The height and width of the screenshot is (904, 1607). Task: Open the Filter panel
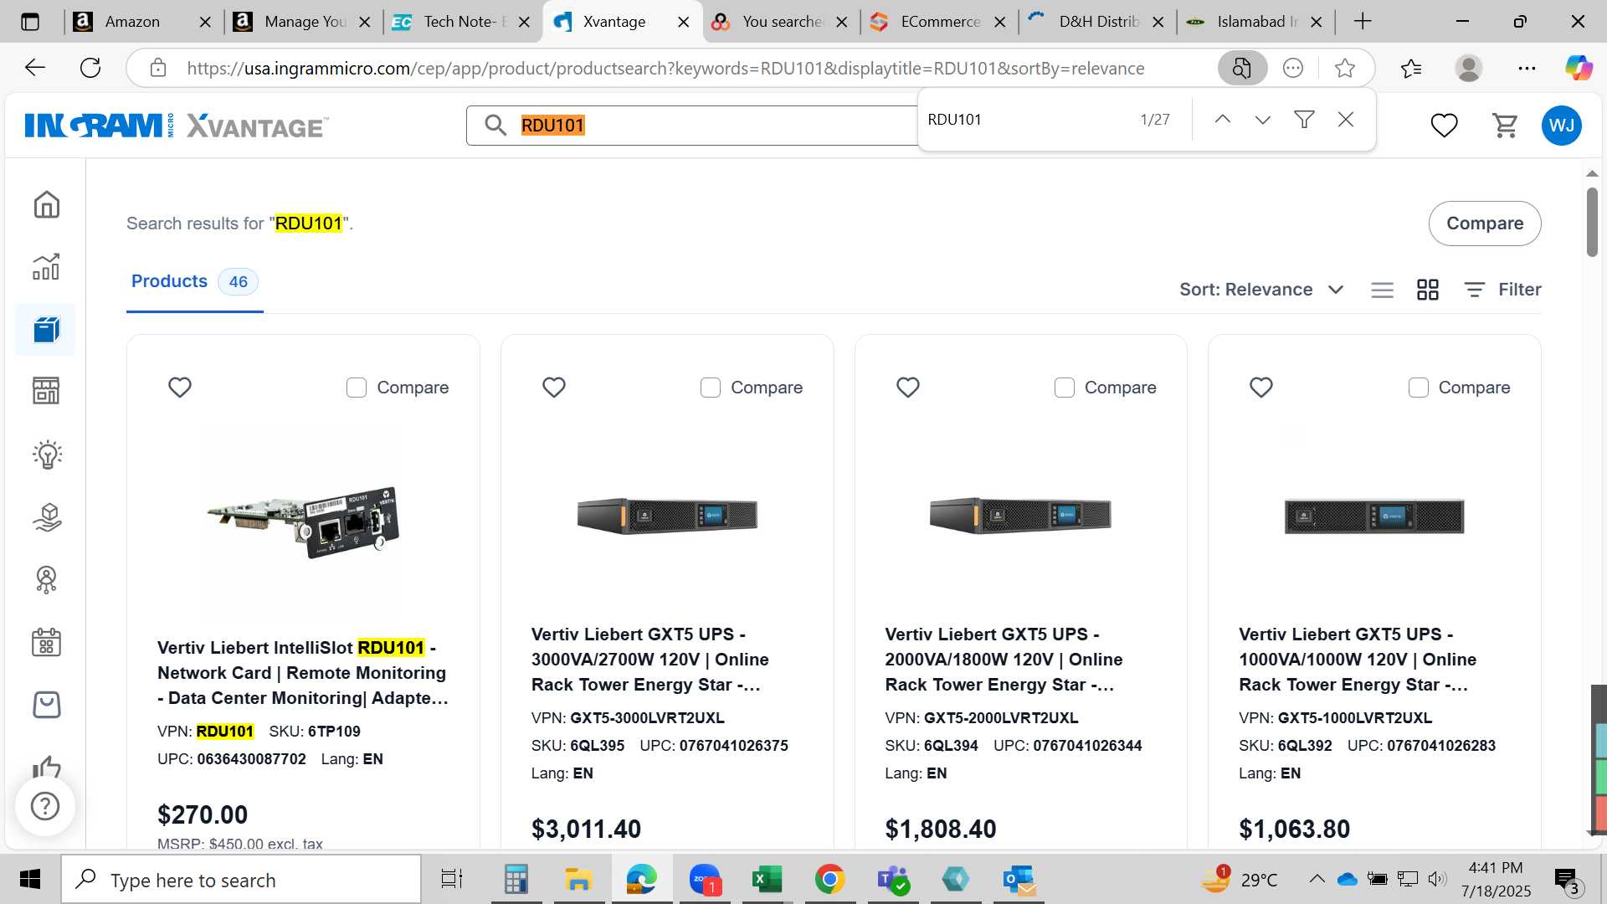1502,290
